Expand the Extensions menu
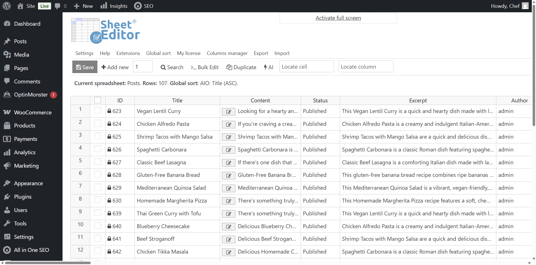Image resolution: width=536 pixels, height=265 pixels. [128, 53]
